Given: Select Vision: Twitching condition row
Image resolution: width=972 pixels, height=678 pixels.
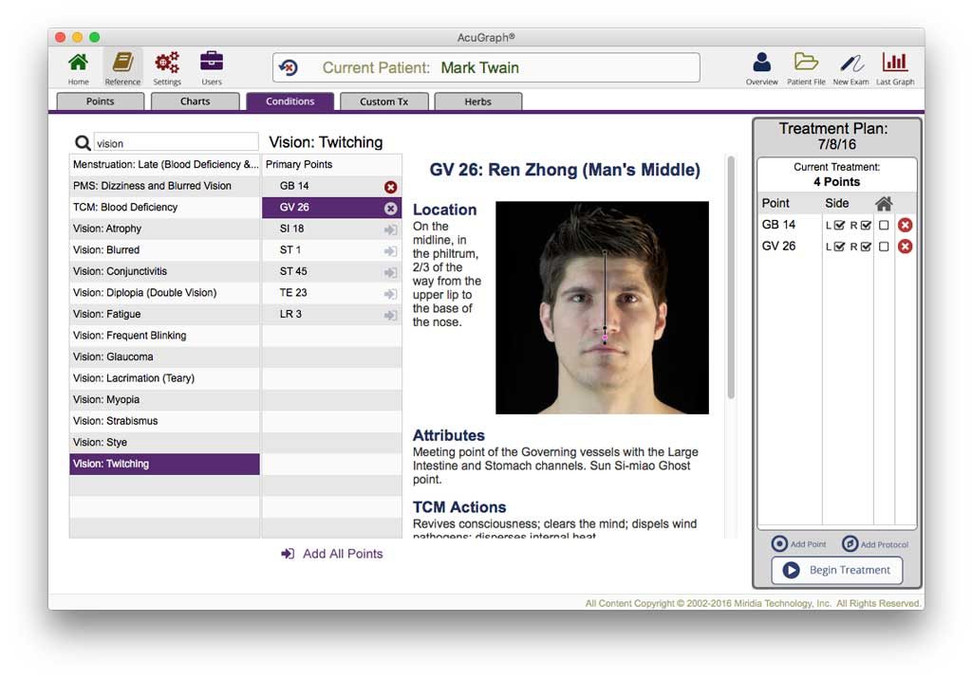Looking at the screenshot, I should pos(164,464).
